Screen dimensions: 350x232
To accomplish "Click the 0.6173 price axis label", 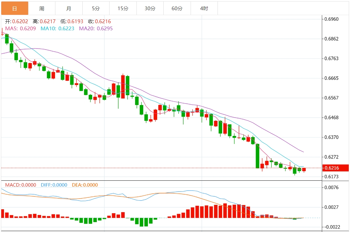I will pyautogui.click(x=331, y=177).
